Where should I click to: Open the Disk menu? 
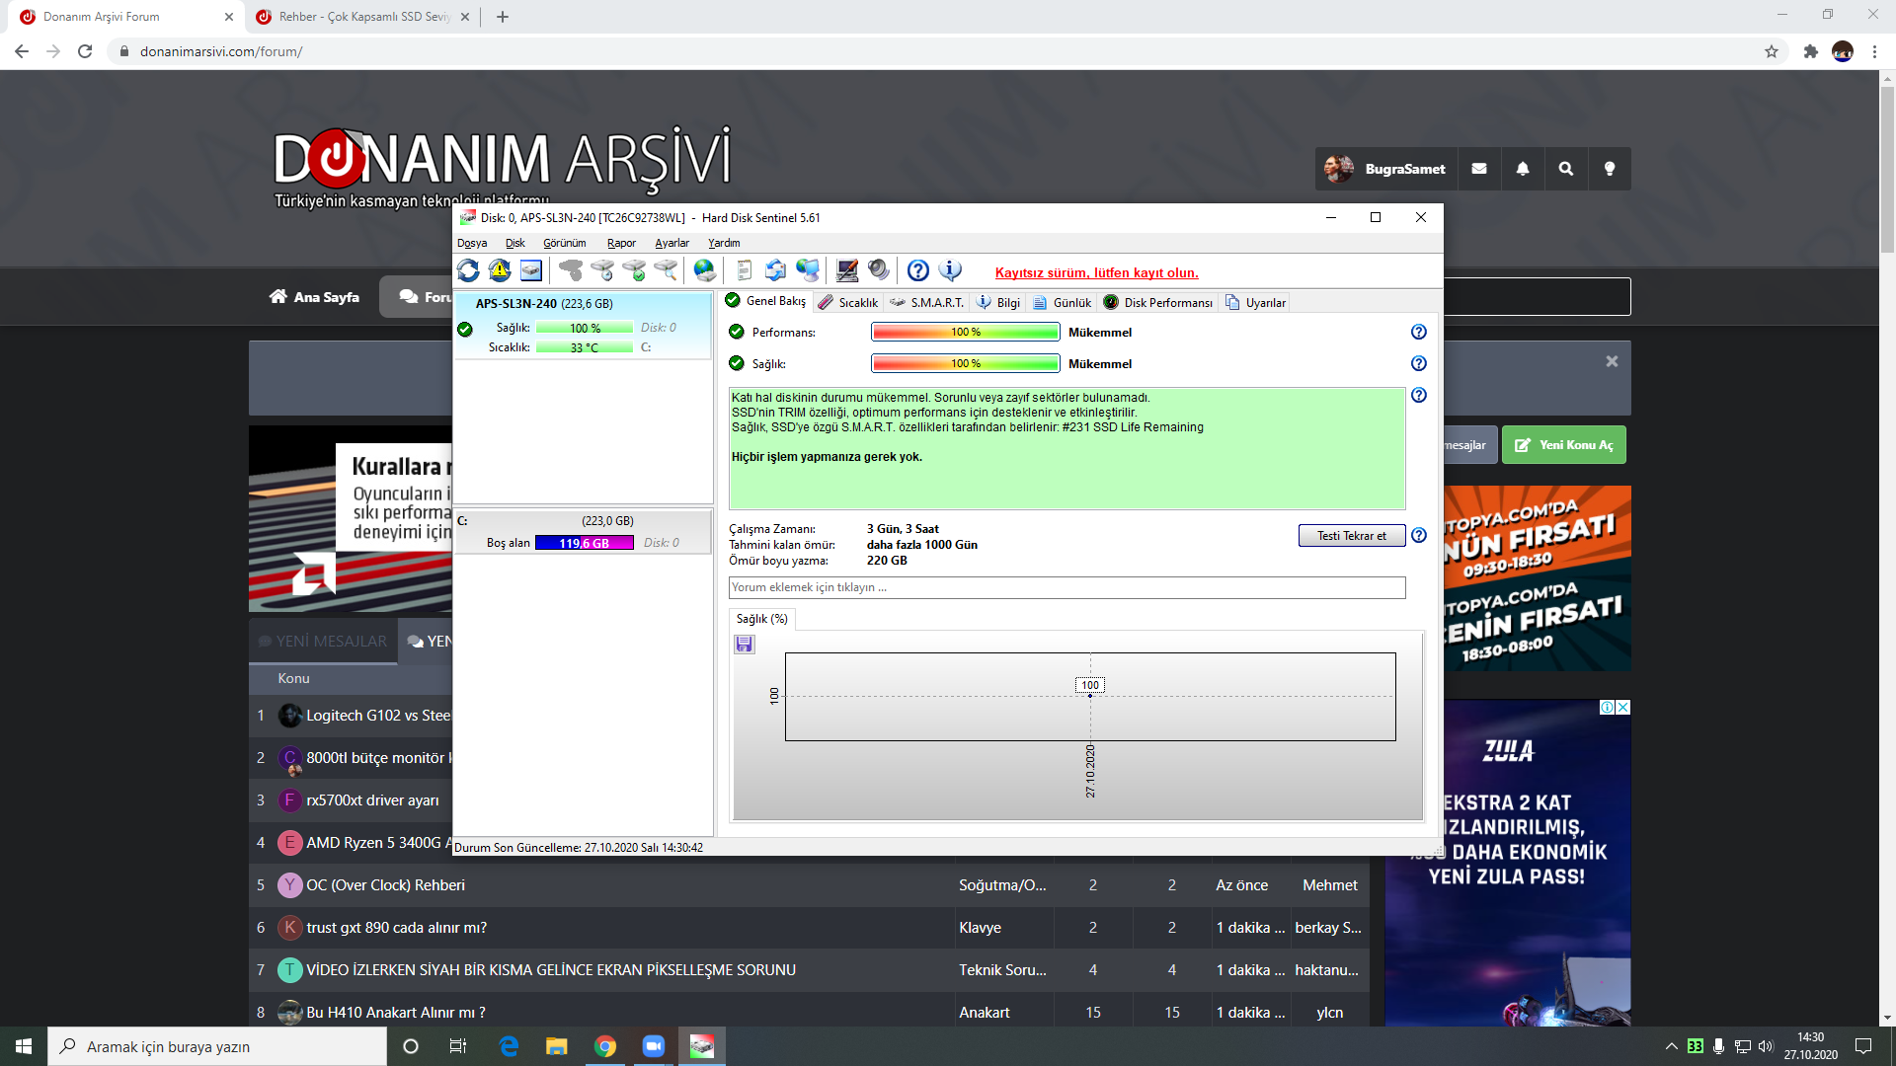click(x=515, y=243)
